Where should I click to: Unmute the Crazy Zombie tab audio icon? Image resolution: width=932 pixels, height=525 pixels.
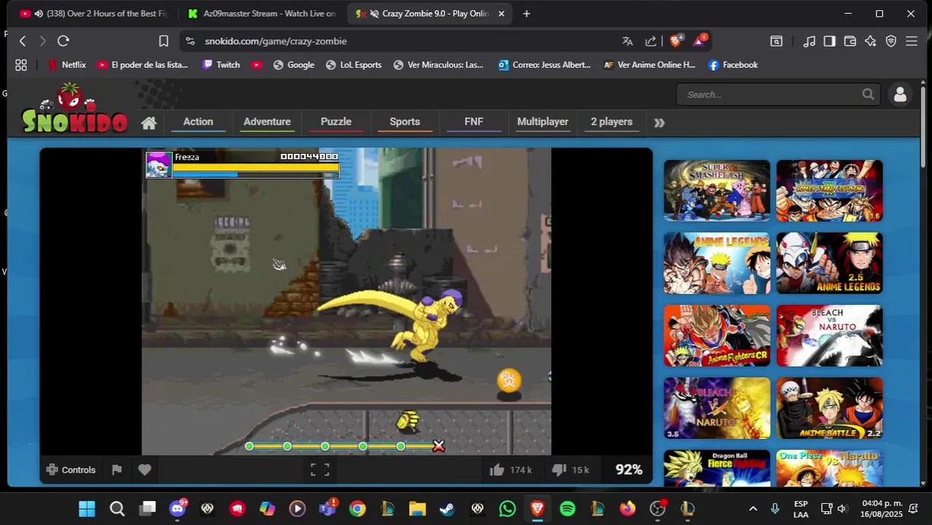(374, 13)
